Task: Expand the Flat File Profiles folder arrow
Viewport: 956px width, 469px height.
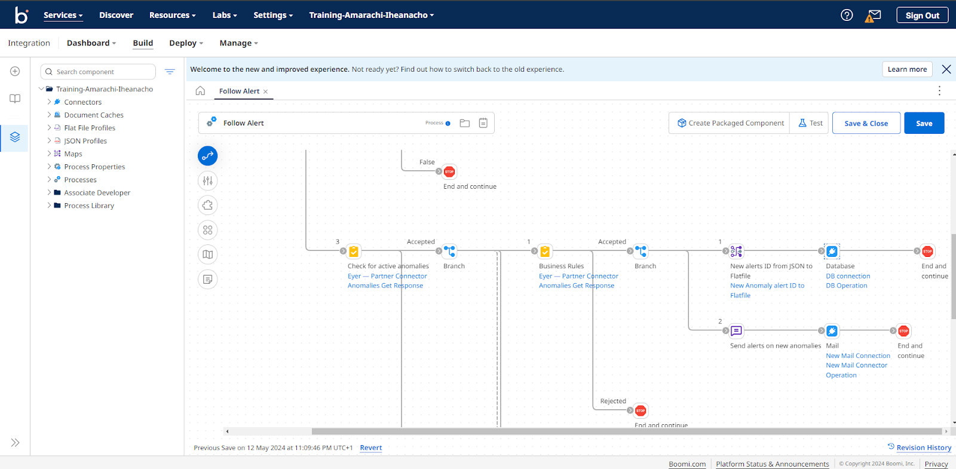Action: [x=49, y=128]
